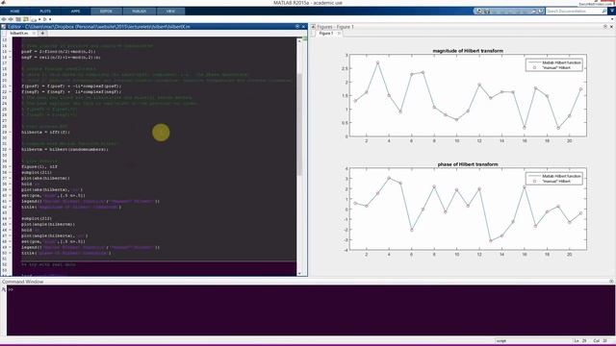This screenshot has width=616, height=346.
Task: Click the line 'subplot(211)'
Action: point(37,172)
